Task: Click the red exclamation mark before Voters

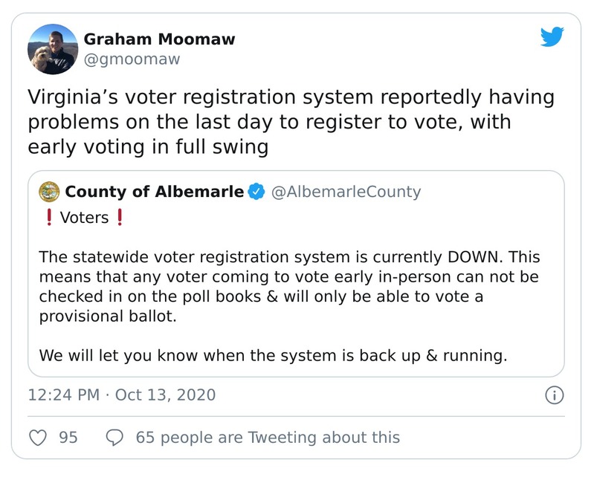Action: (x=48, y=218)
